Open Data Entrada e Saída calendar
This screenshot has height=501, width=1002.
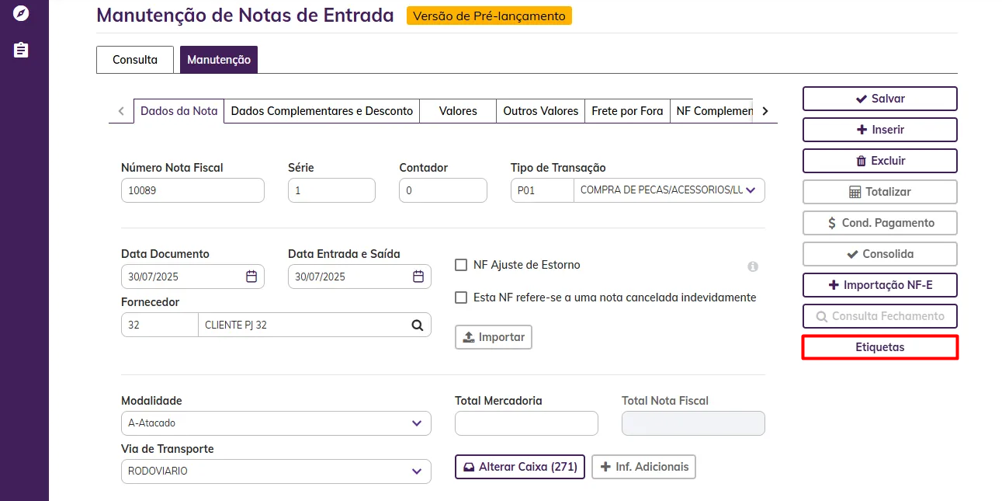pos(418,277)
